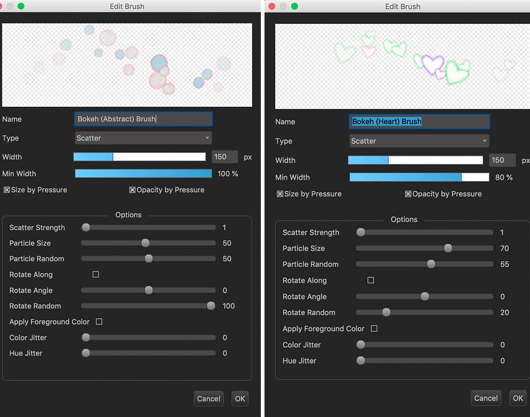Click Particle Size slider handle in Heart window

(x=448, y=248)
